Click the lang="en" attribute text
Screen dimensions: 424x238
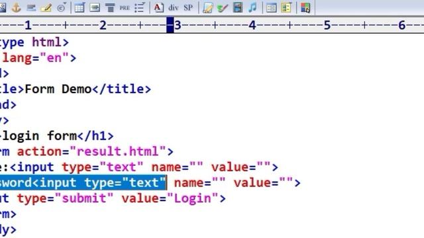(36, 58)
